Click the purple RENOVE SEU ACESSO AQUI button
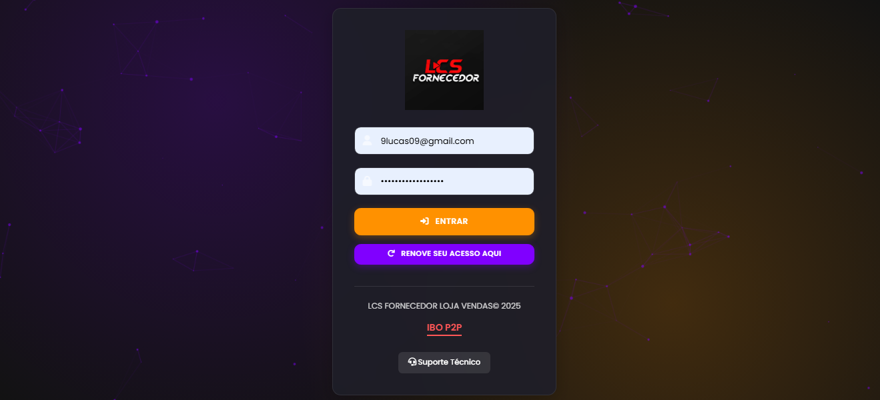The image size is (880, 400). coord(444,254)
